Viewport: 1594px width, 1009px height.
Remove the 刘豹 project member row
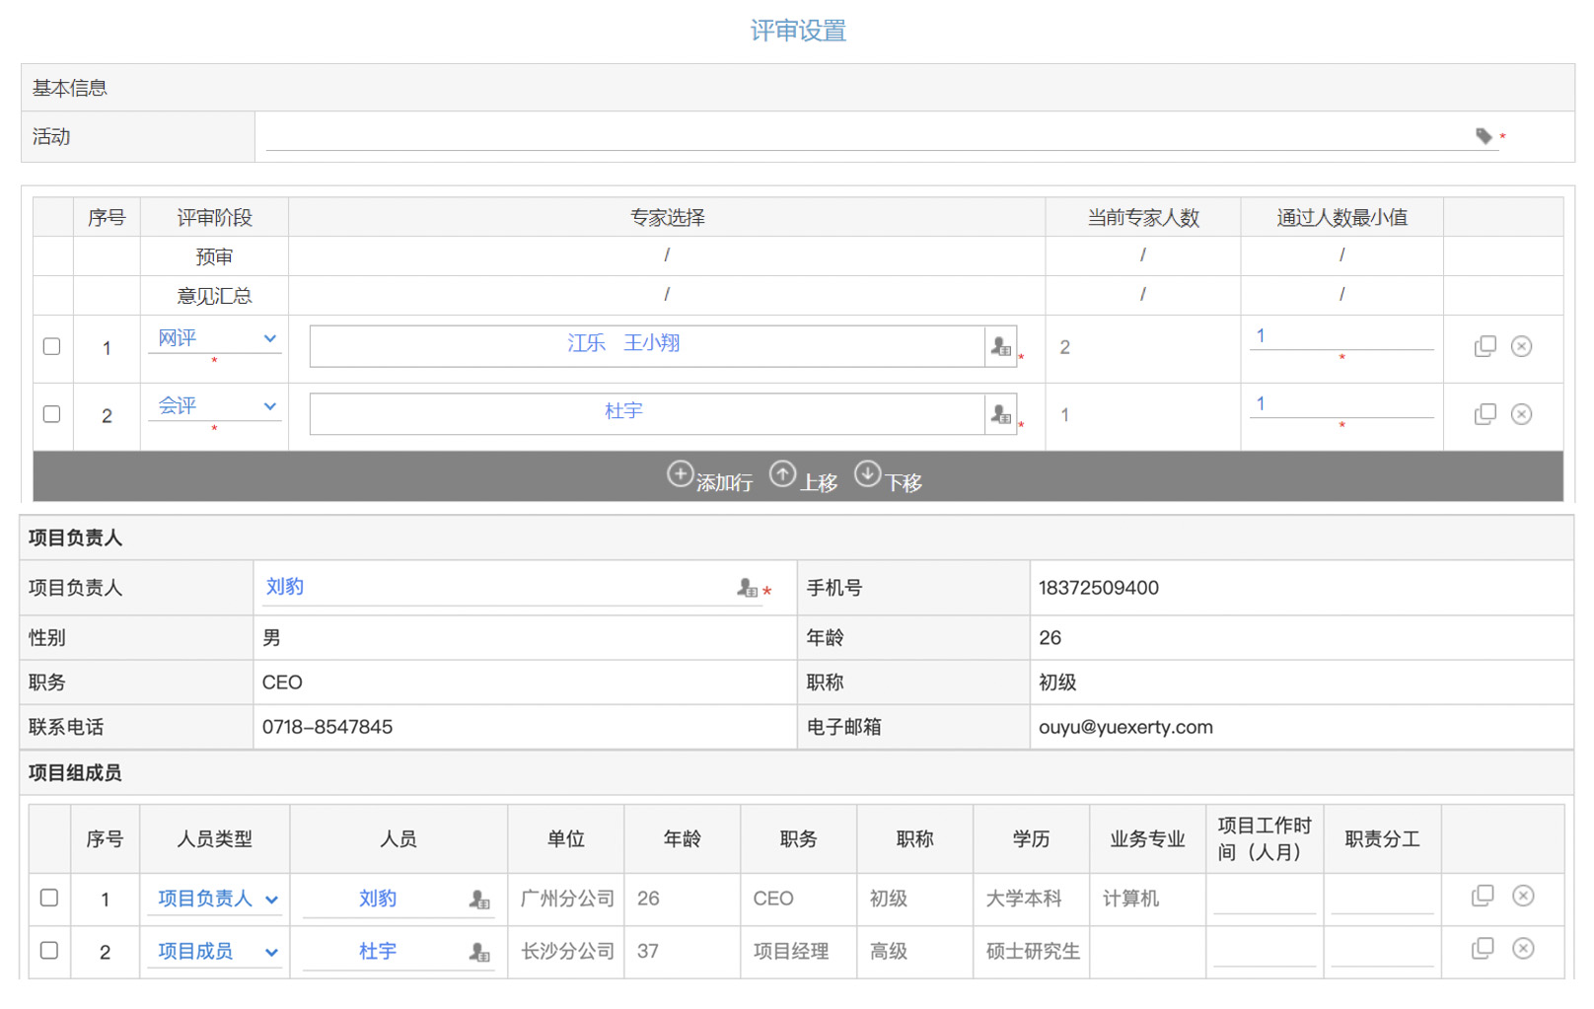coord(1523,896)
